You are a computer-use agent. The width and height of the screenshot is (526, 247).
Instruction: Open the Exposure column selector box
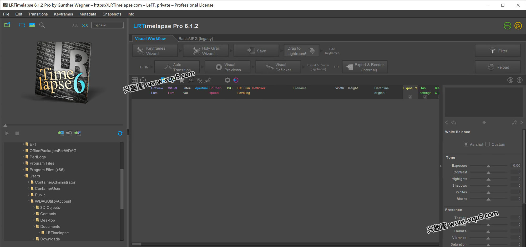[x=107, y=25]
